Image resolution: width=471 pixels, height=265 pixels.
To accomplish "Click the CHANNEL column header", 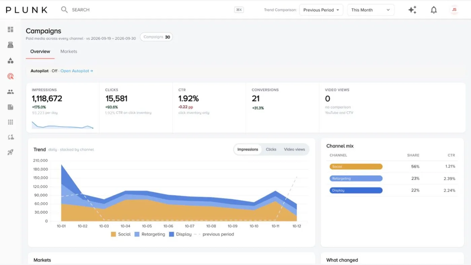I will tap(338, 155).
